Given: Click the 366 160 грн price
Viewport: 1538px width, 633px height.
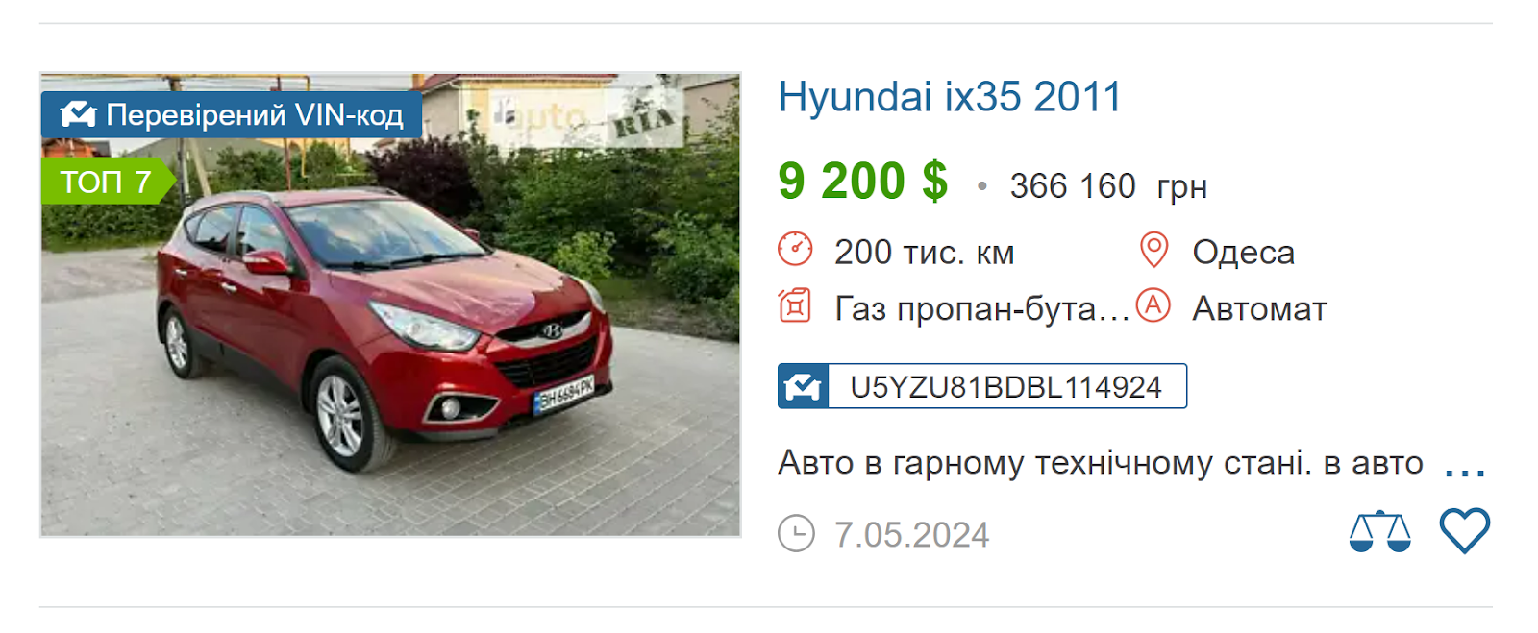Looking at the screenshot, I should [x=1108, y=186].
